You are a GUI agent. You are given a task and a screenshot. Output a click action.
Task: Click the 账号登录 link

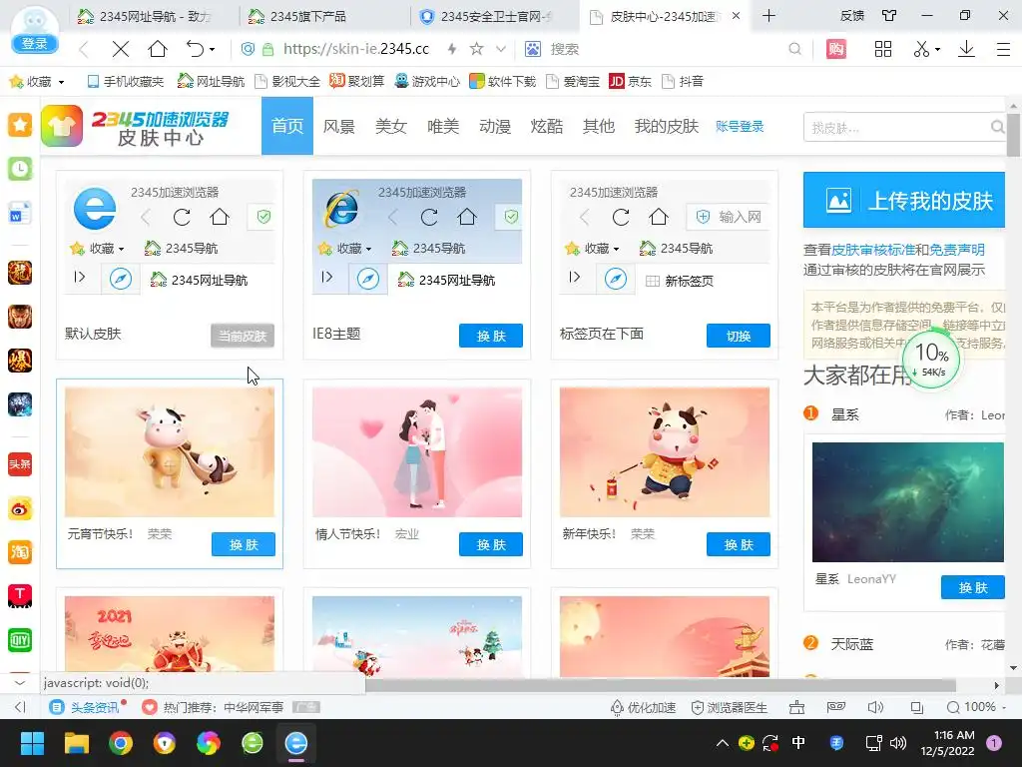[x=740, y=127]
